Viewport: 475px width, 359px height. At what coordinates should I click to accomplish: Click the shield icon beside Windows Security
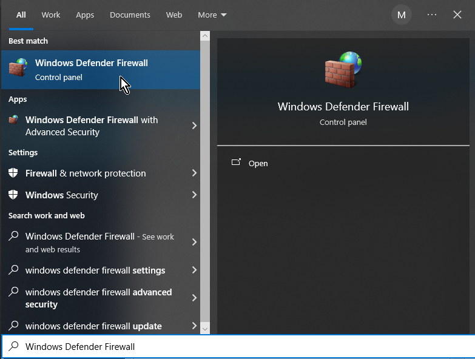(x=13, y=195)
